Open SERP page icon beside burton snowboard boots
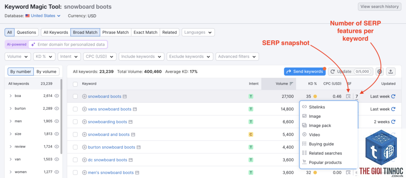Image resolution: width=406 pixels, height=178 pixels. pos(139,147)
